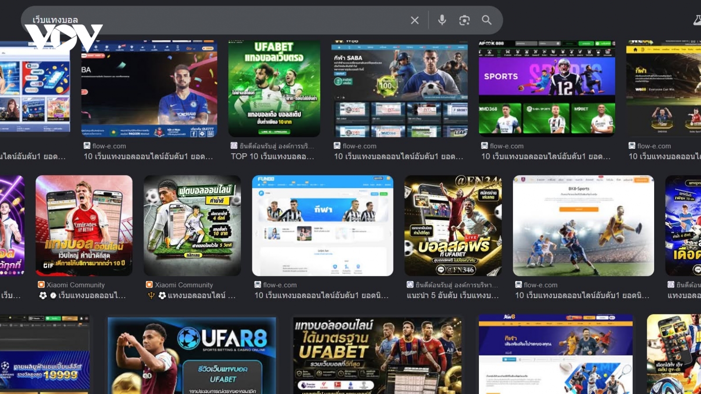Click flow-e.com source under กีฬา SABA image

pos(360,146)
